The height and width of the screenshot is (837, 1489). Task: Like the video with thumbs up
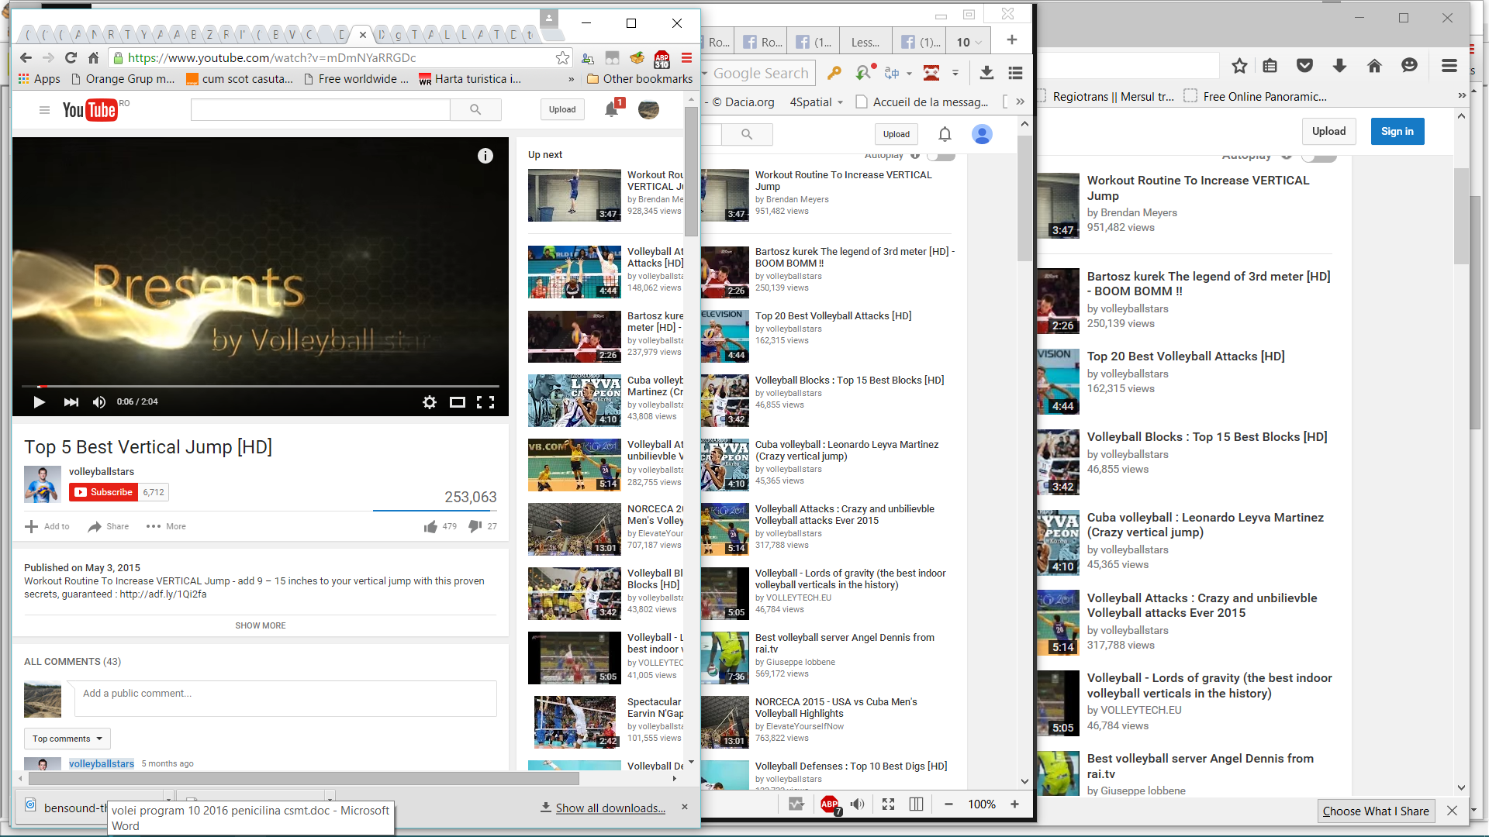tap(430, 527)
